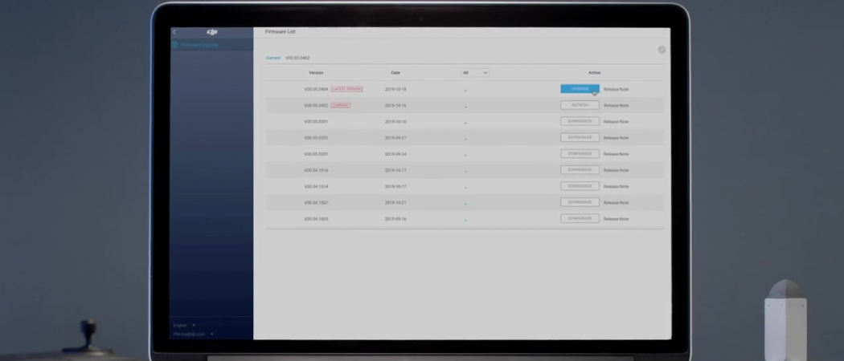The image size is (844, 361).
Task: View Release Note for V00.04.1507
Action: (616, 203)
